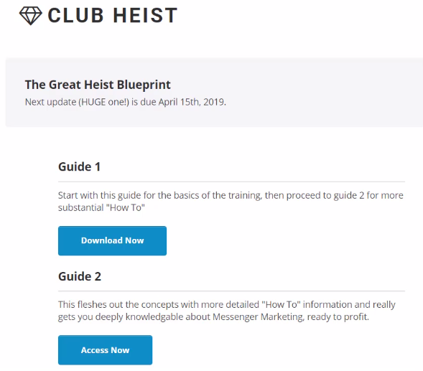The width and height of the screenshot is (423, 371).
Task: Click the Next update announcement line
Action: (126, 102)
